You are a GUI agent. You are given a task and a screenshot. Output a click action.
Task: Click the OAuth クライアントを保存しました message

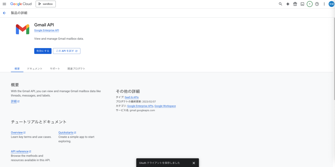159,163
